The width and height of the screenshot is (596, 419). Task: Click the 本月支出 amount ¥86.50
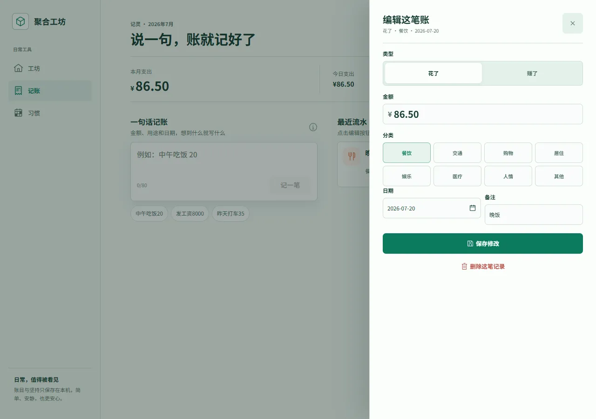(x=149, y=86)
